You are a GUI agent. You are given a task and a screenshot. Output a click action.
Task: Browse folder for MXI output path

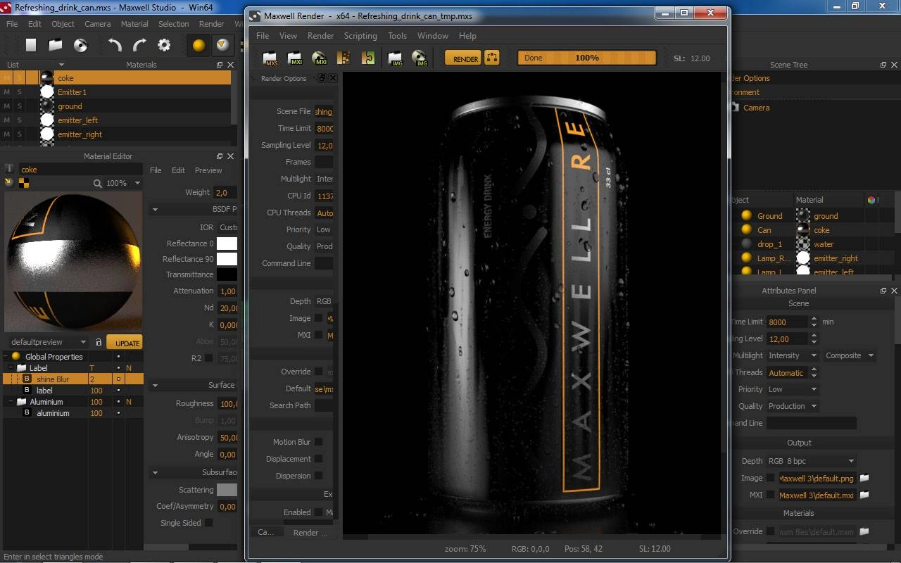point(864,495)
